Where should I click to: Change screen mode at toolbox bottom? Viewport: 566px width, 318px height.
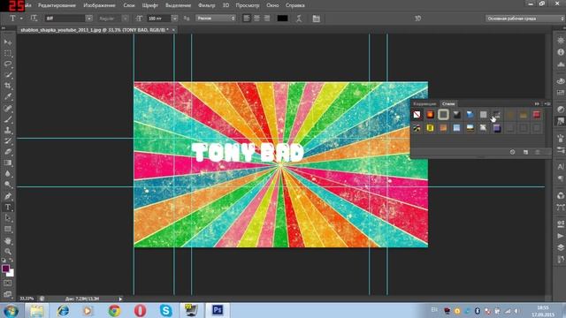click(x=8, y=294)
